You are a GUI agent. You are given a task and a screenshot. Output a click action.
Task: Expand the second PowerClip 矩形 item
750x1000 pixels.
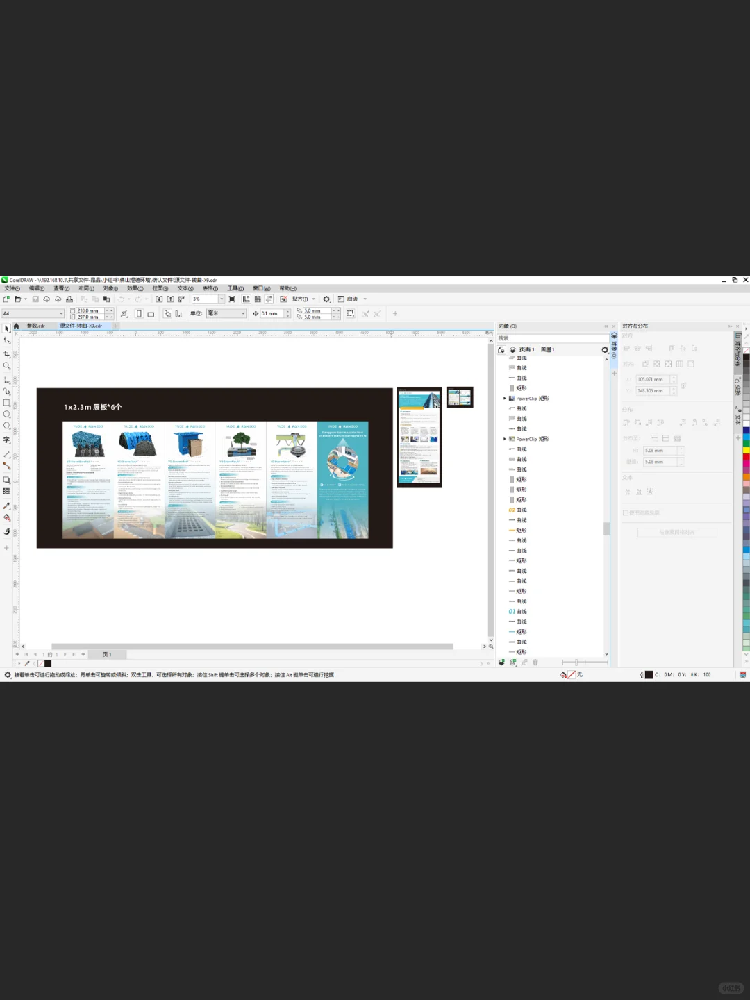(505, 439)
